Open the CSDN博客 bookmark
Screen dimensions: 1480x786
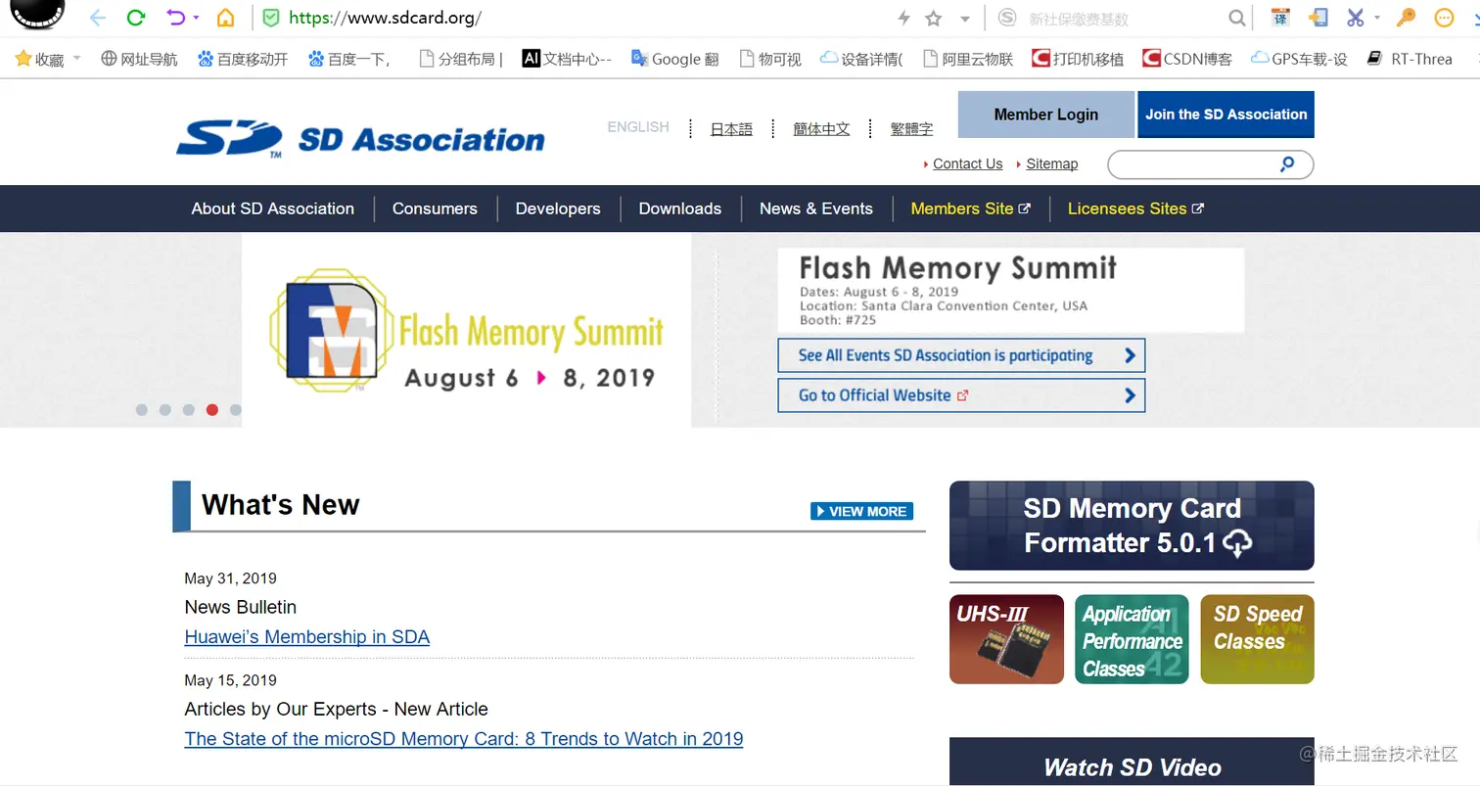tap(1187, 59)
